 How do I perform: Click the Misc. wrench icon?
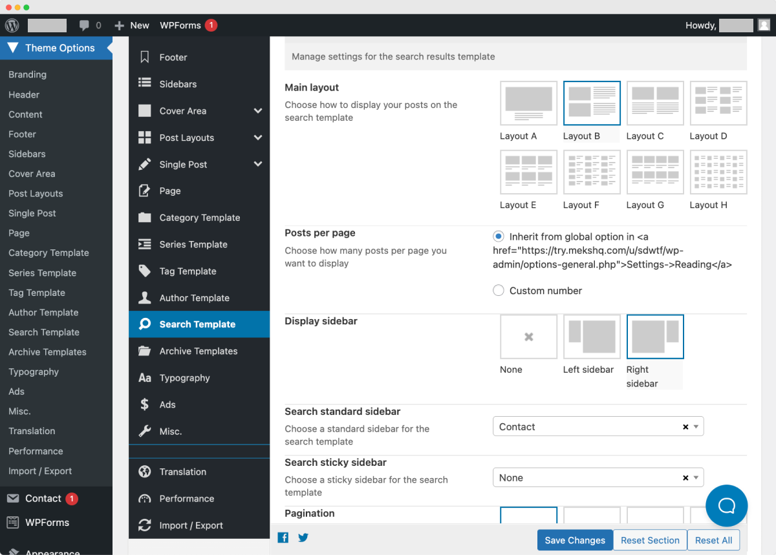point(145,431)
